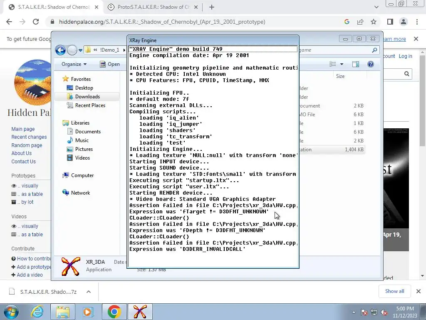Click the XR_3DA application icon in details pane
Viewport: 426px width, 320px height.
(71, 266)
